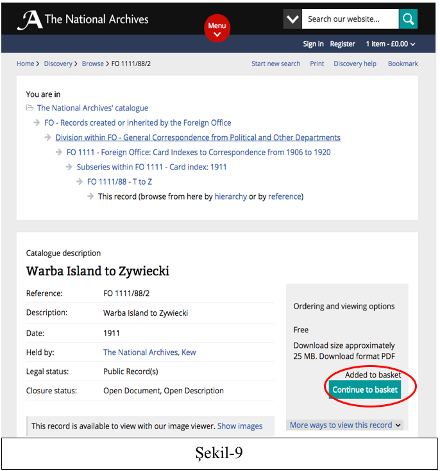440x471 pixels.
Task: Select the heading Warba Island to Zywiecki
Action: [x=97, y=271]
